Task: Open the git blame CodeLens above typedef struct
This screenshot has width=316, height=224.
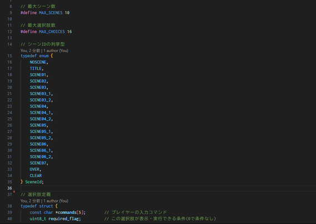Action: click(x=44, y=201)
